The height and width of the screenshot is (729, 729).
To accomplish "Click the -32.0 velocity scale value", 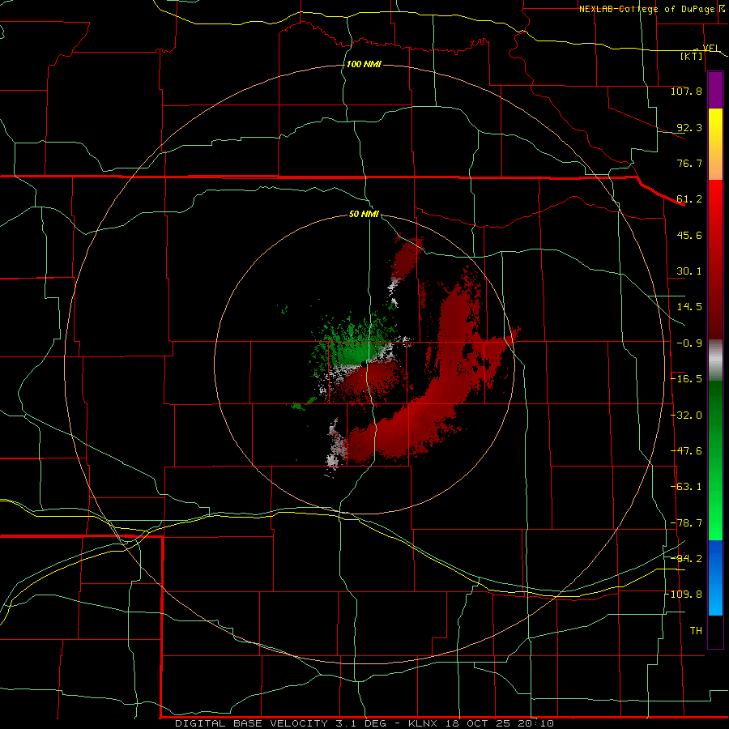I will [x=686, y=416].
